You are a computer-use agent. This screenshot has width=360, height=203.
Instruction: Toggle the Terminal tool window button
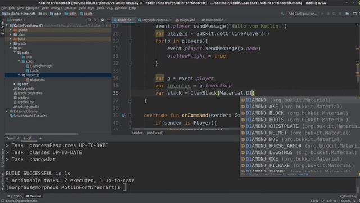(x=34, y=196)
